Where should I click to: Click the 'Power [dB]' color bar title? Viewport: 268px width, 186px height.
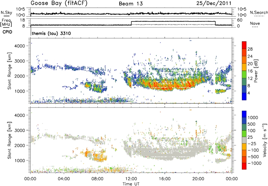256,71
